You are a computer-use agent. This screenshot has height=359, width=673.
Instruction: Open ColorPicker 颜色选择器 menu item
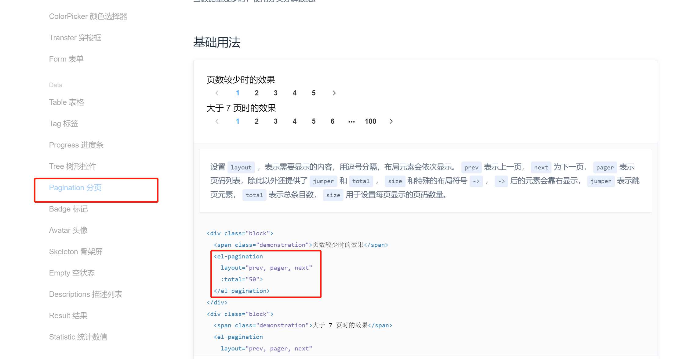point(88,16)
